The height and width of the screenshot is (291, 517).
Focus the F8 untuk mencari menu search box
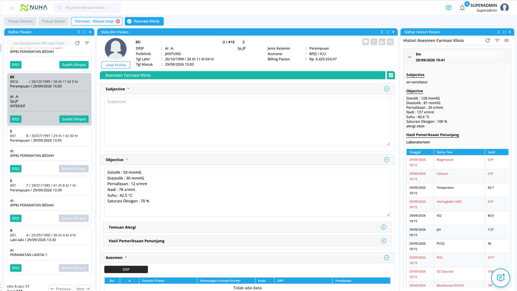point(87,8)
